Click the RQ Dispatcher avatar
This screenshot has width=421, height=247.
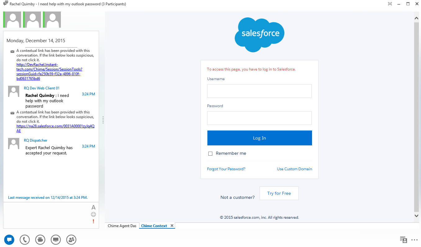[x=14, y=144]
